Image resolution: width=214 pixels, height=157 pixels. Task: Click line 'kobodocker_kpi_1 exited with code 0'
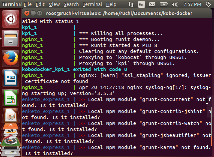pos(74,69)
